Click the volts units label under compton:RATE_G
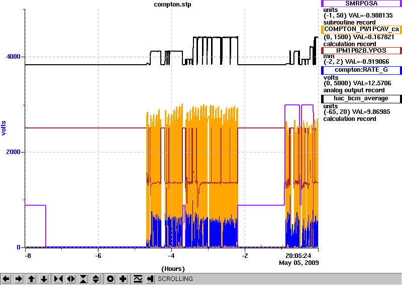402x285 pixels. 331,77
